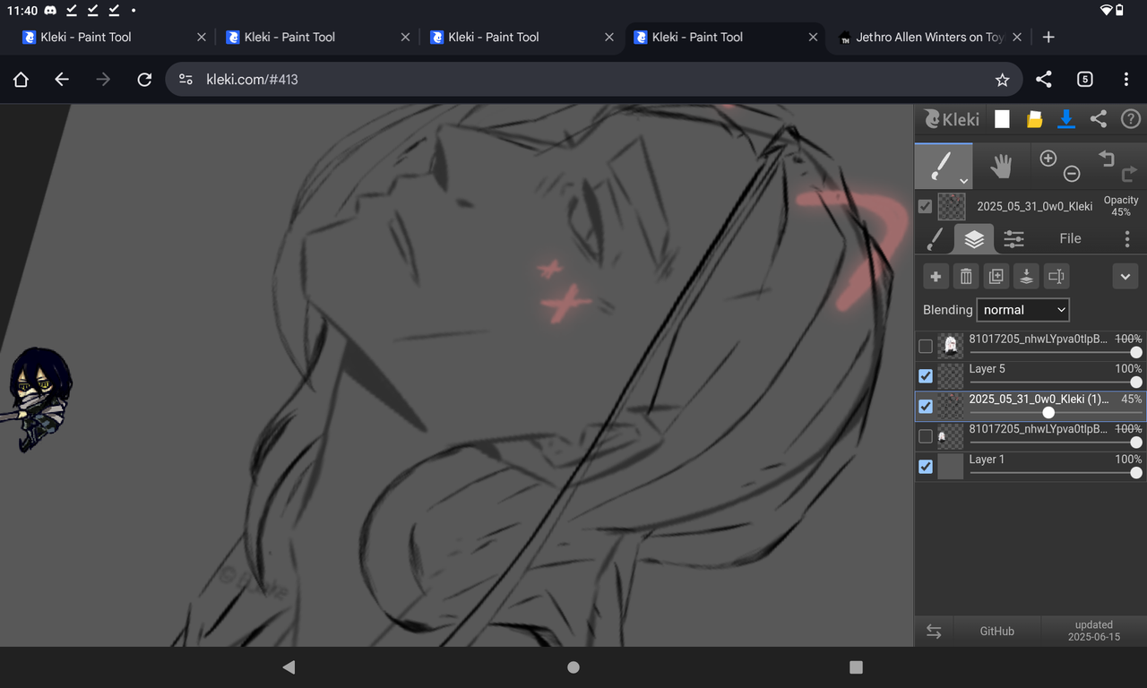Image resolution: width=1147 pixels, height=688 pixels.
Task: Click the Zoom in icon
Action: (x=1048, y=157)
